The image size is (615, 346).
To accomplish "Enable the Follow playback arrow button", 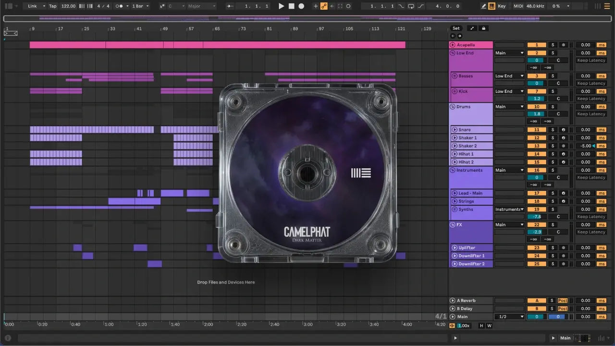I will 231,6.
